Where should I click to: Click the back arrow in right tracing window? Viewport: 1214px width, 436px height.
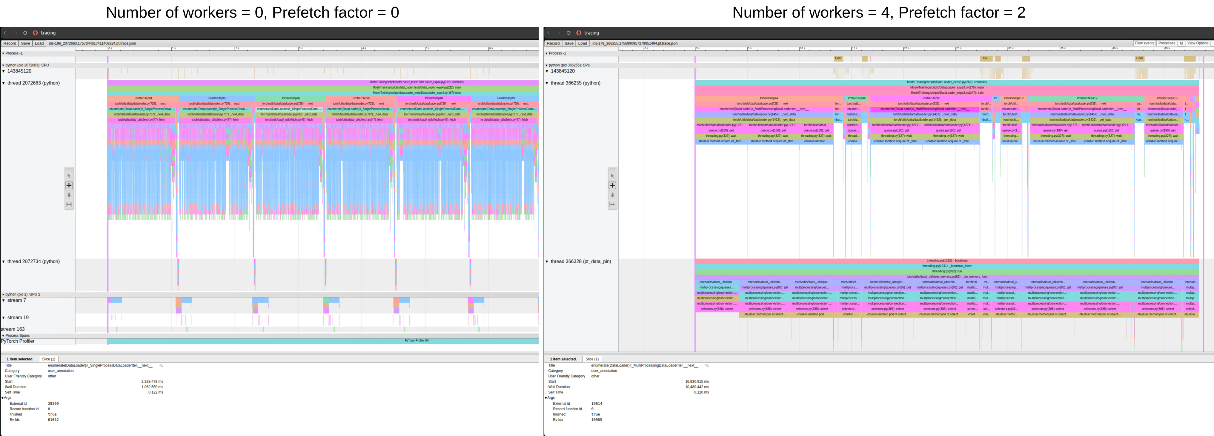point(548,33)
